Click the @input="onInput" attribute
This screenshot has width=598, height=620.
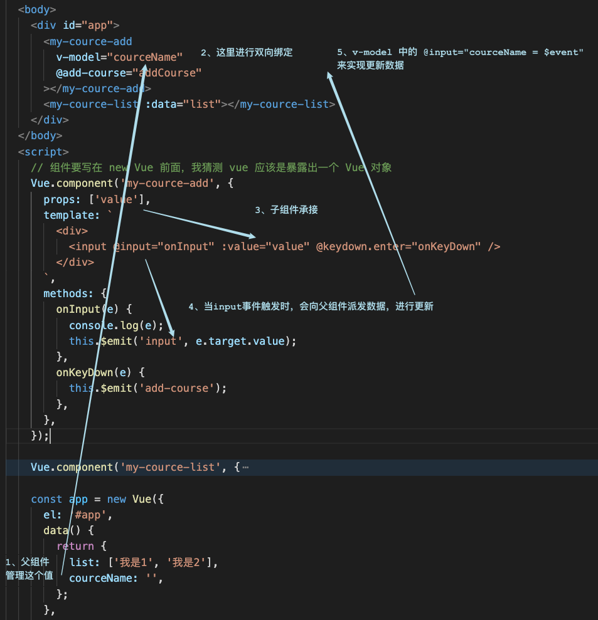point(163,247)
